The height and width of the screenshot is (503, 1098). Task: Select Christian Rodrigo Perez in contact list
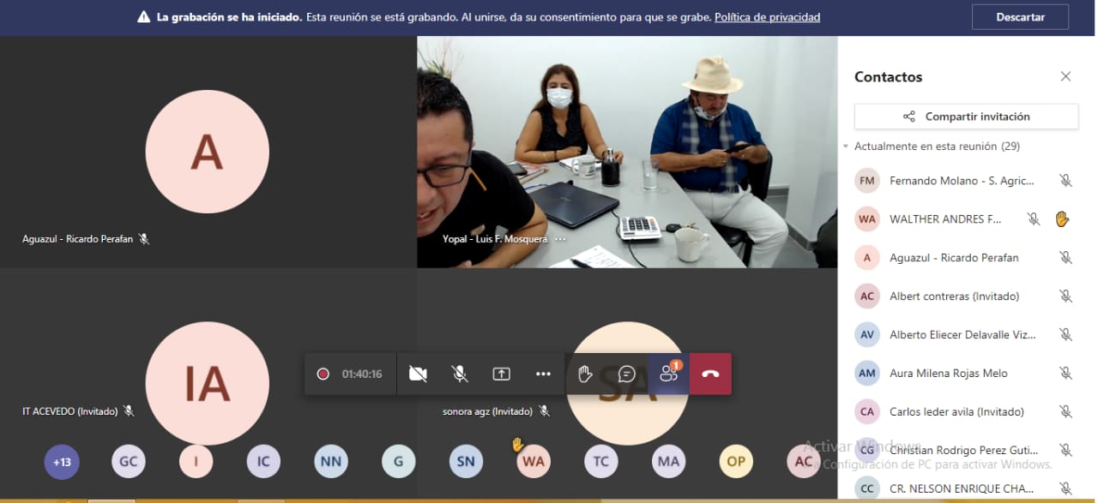(x=965, y=451)
